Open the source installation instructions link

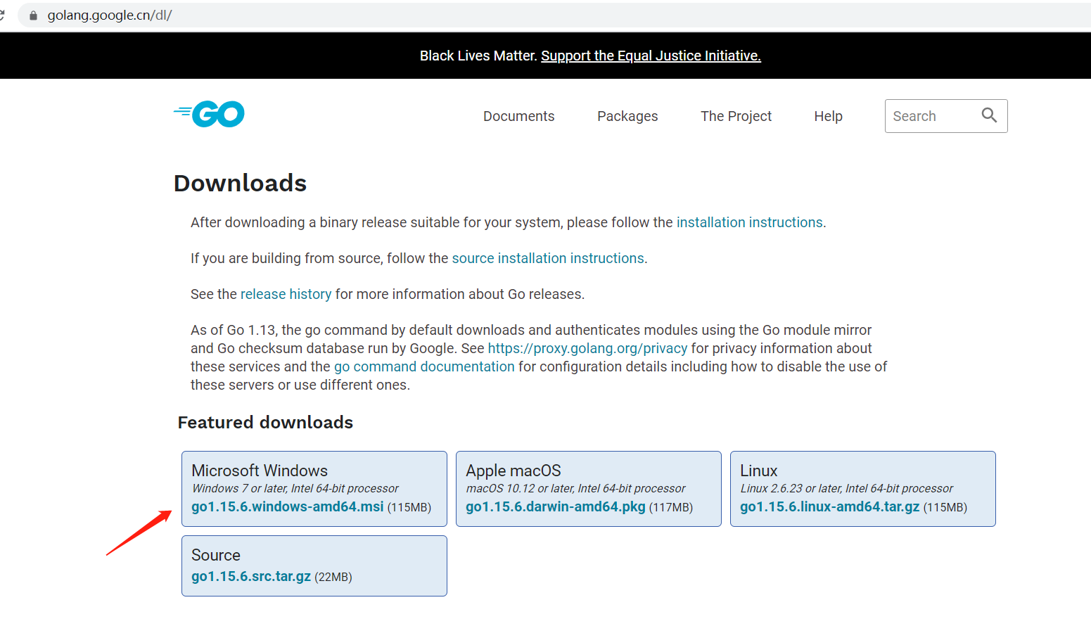(548, 258)
